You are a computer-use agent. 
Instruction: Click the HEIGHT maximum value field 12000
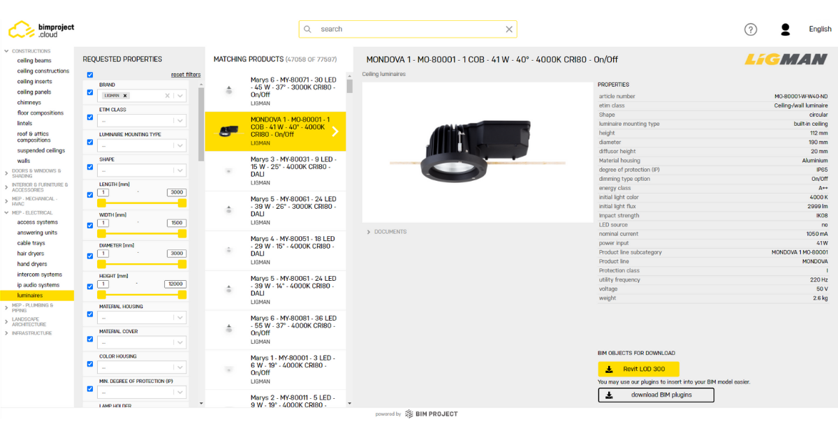(175, 284)
